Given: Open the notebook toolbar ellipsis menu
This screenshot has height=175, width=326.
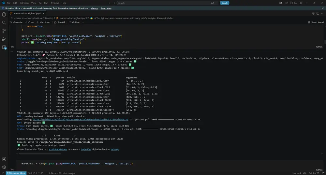Looking at the screenshot, I should point(83,22).
